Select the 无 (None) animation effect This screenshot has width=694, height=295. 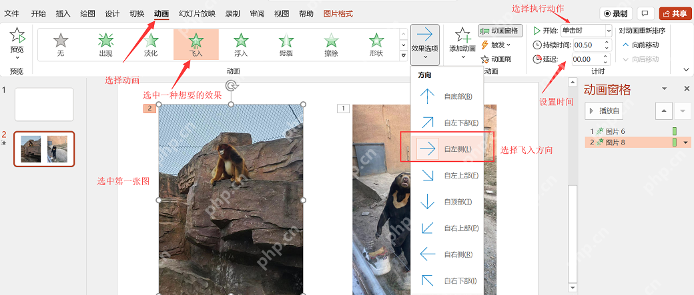(61, 45)
